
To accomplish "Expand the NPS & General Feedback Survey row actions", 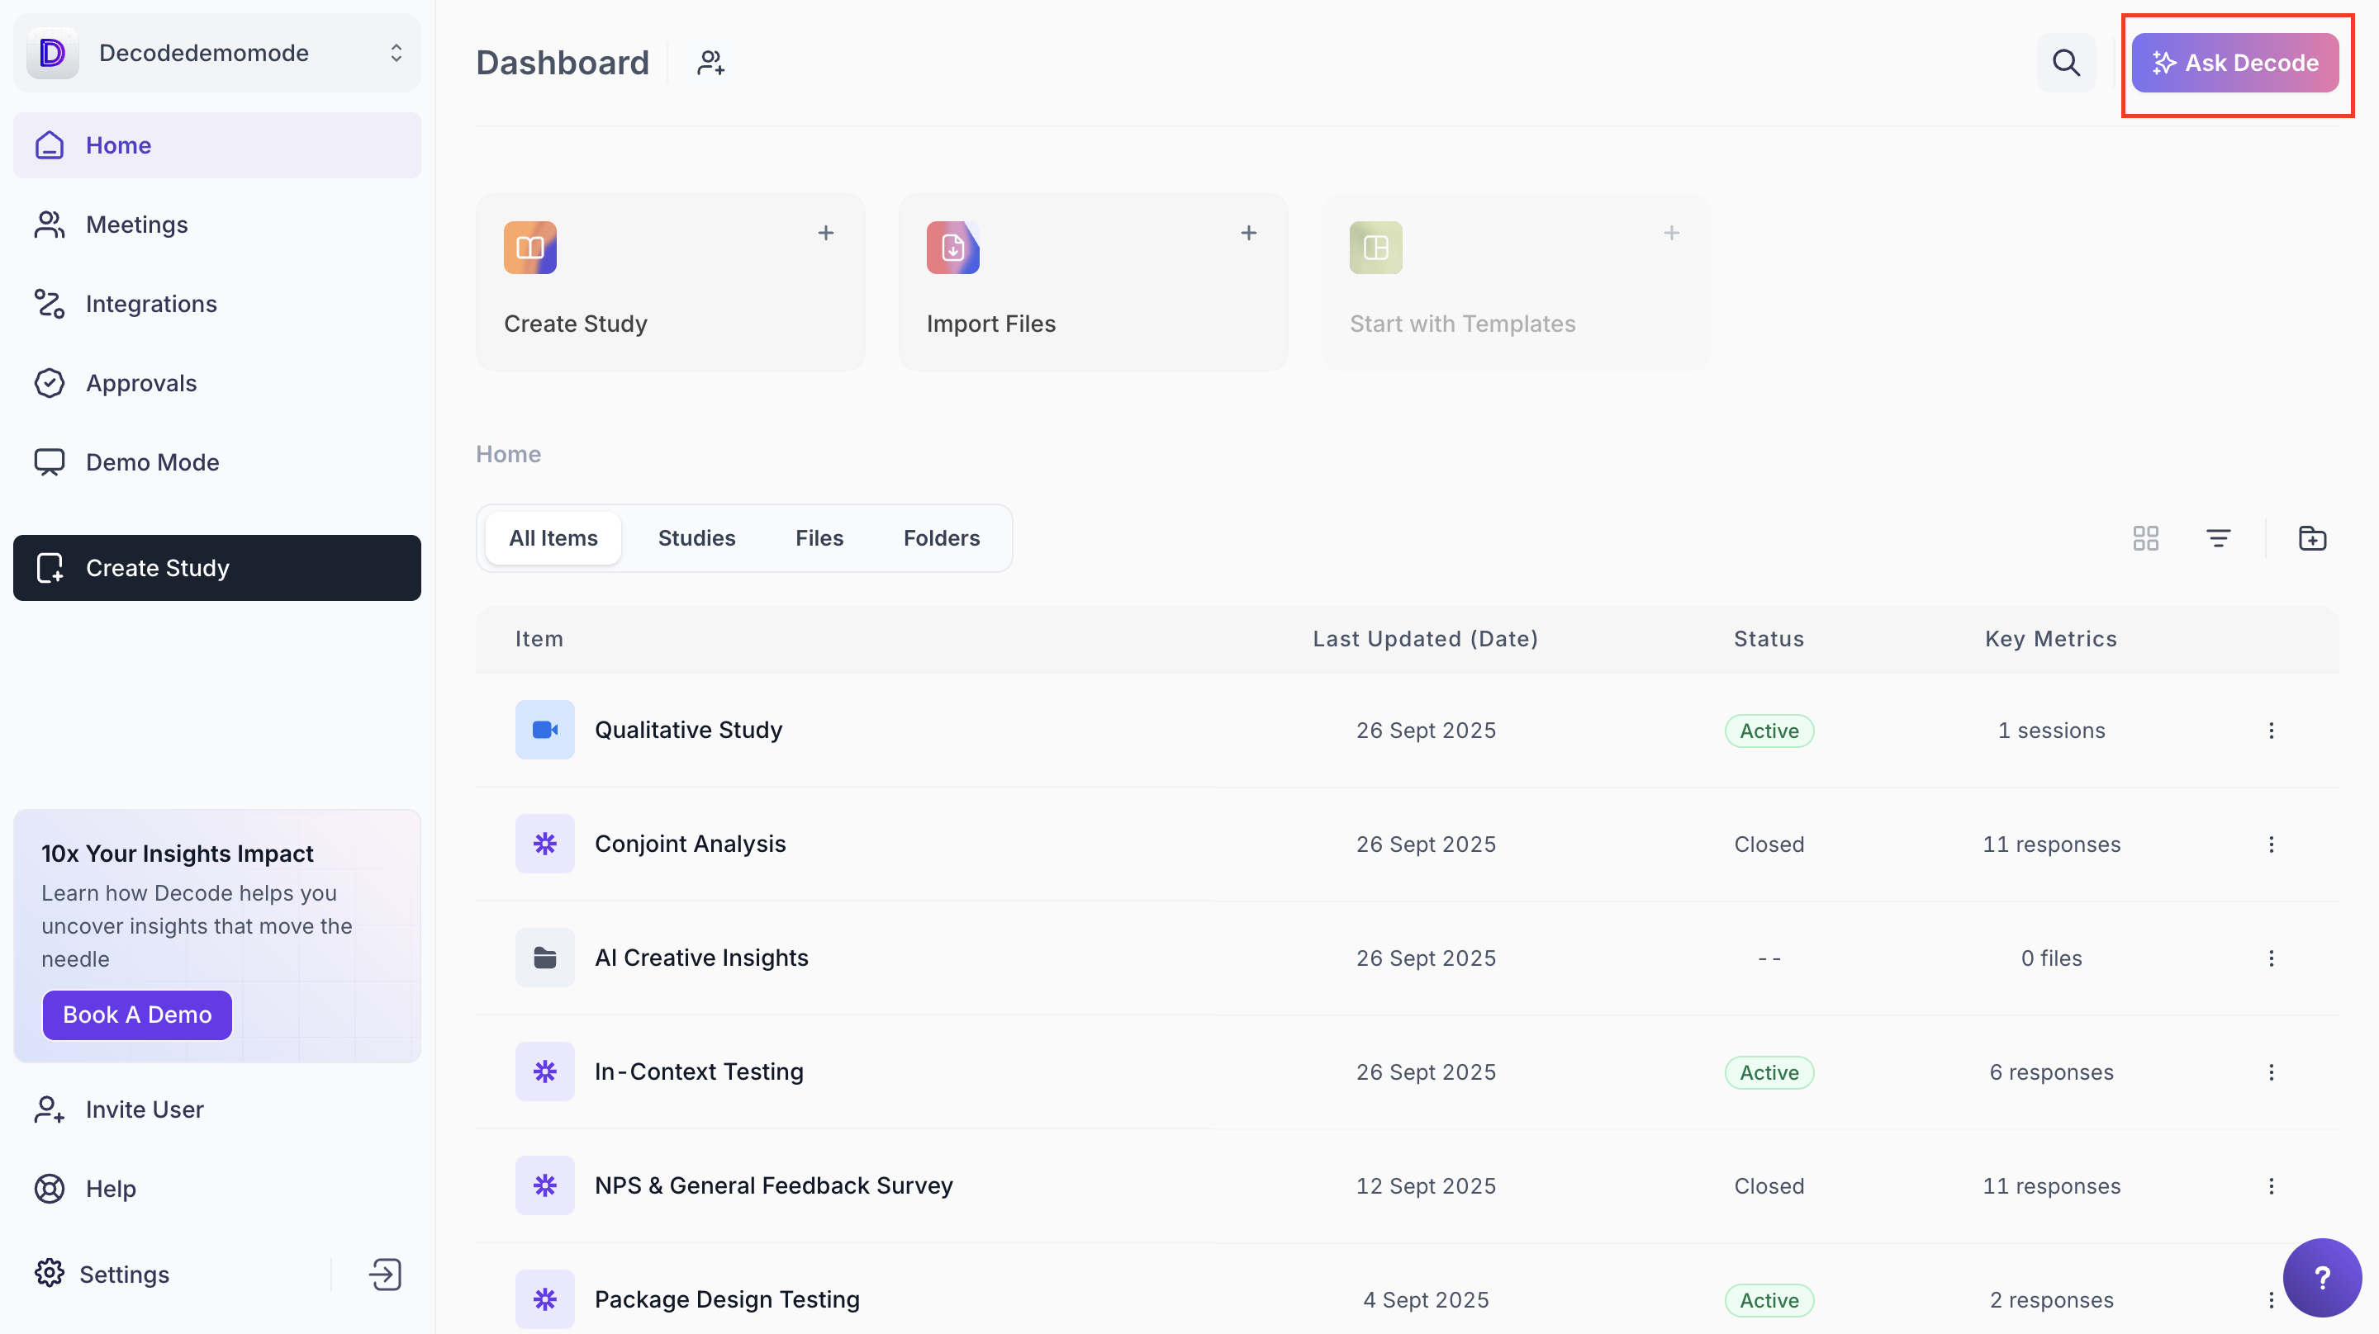I will [2271, 1185].
